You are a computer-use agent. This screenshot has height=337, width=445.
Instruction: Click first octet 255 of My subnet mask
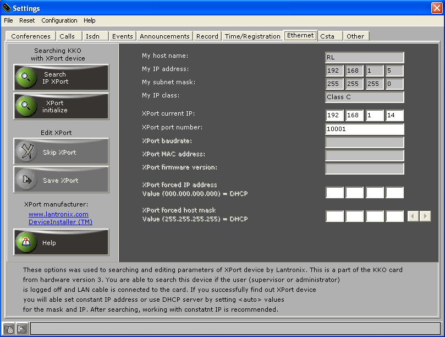point(334,84)
